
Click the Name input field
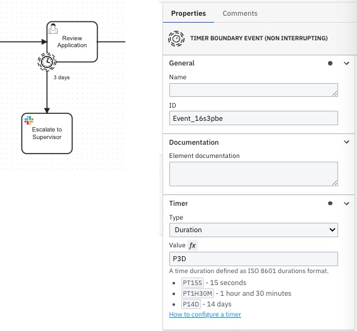(x=253, y=90)
